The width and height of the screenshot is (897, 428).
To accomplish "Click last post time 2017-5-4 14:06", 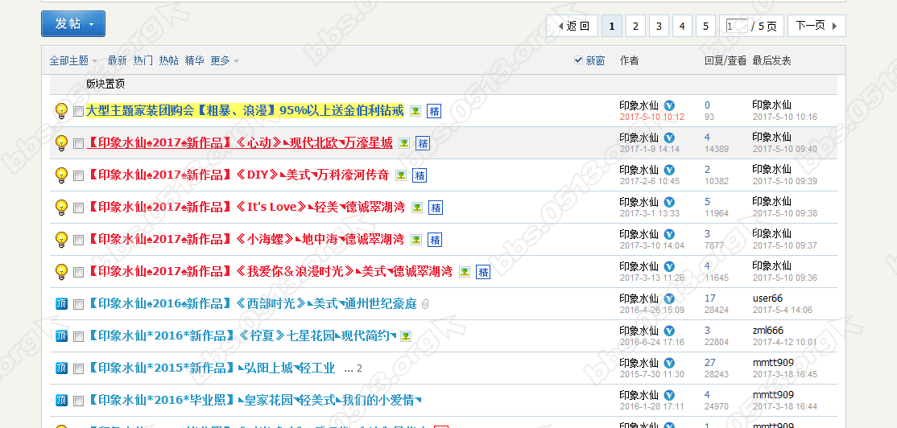I will 783,311.
